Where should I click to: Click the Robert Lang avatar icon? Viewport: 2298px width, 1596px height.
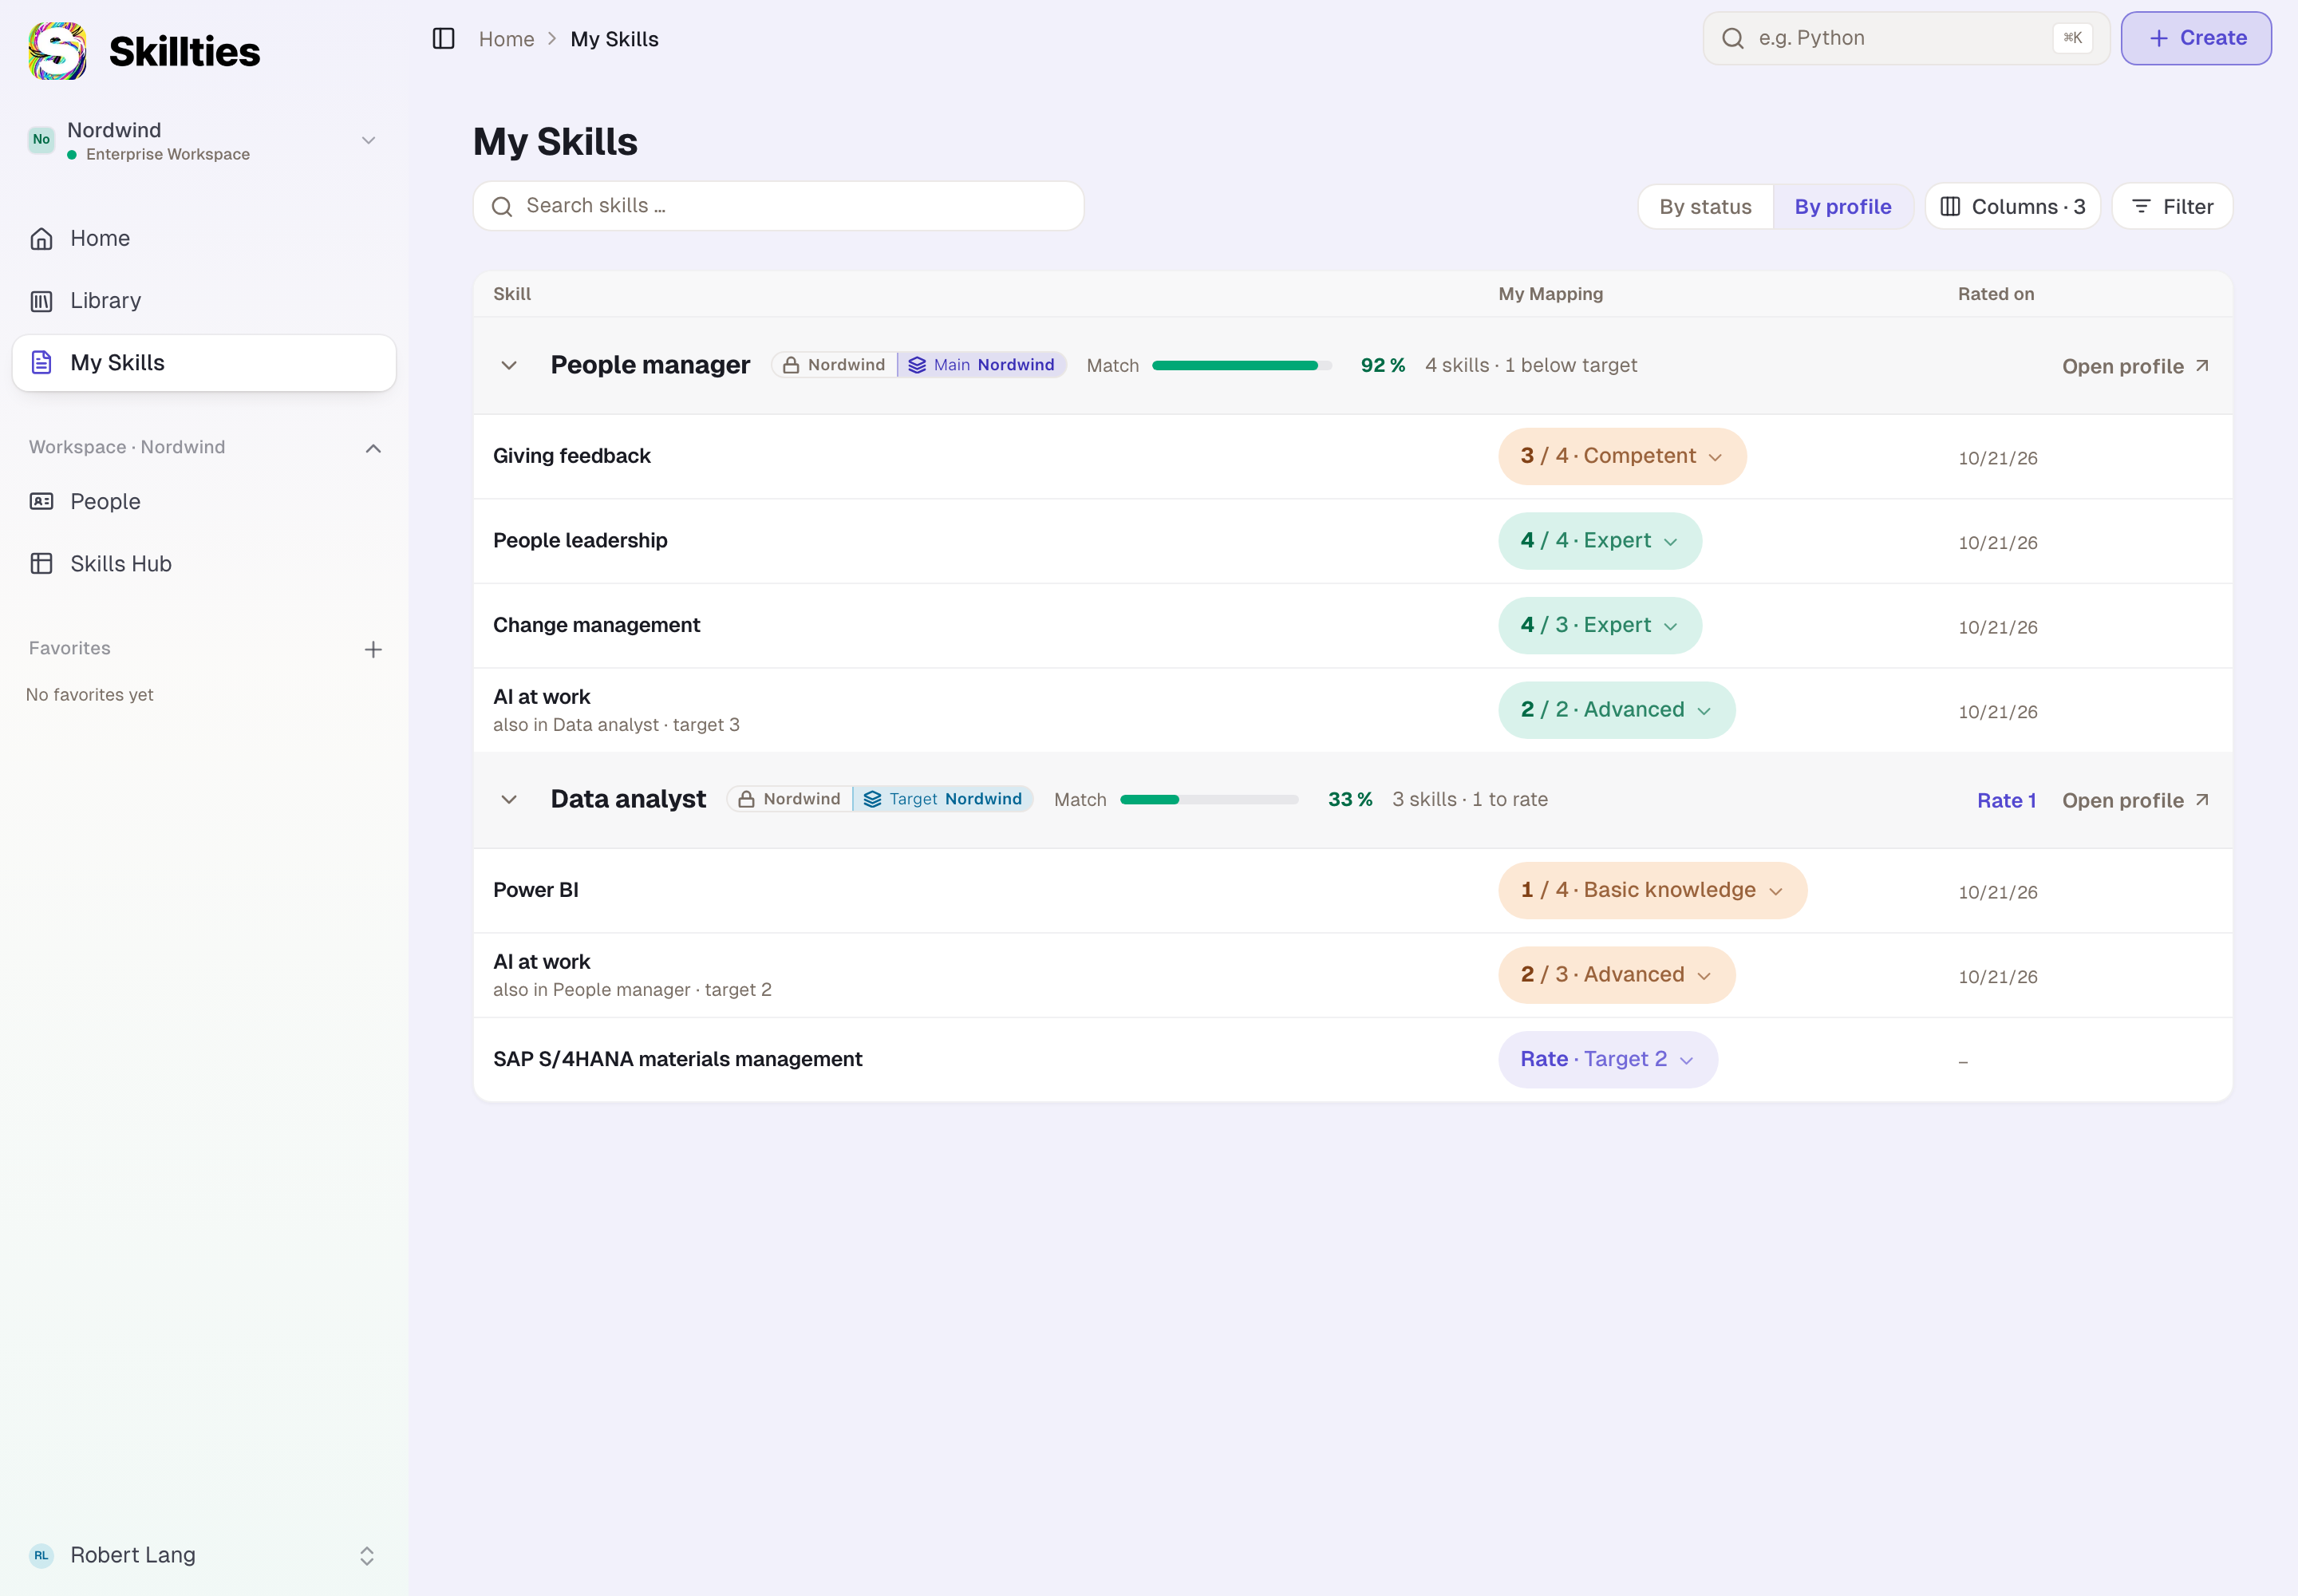pyautogui.click(x=41, y=1555)
